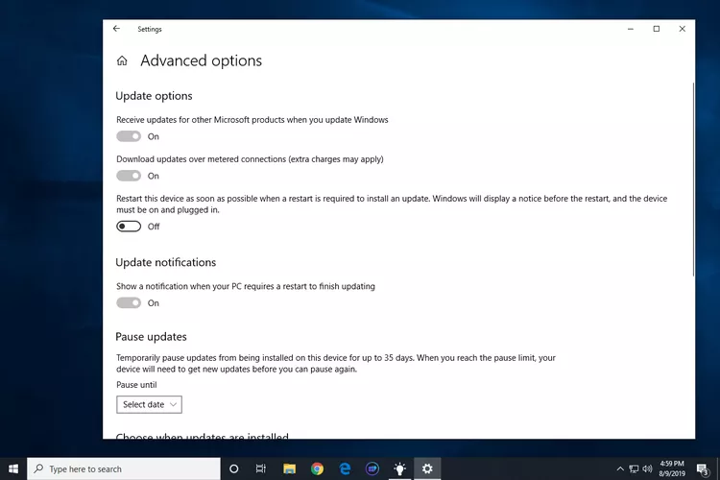
Task: Open Google Chrome from the taskbar
Action: [x=317, y=468]
